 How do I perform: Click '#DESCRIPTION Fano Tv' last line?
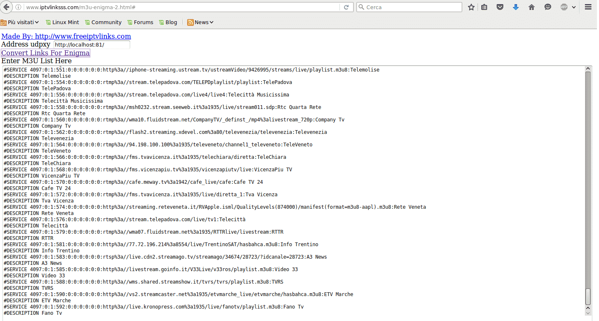[x=33, y=313]
